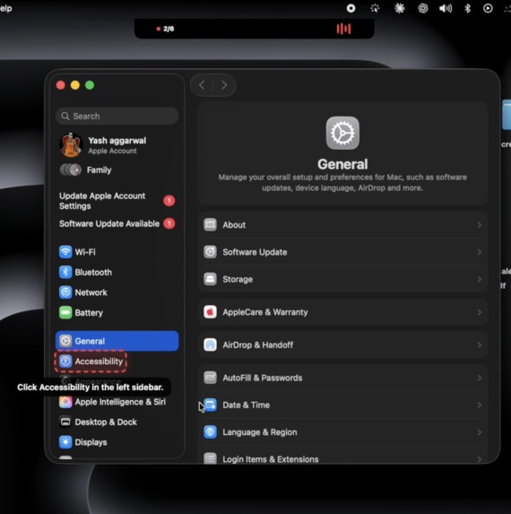Click the Battery sidebar icon

pos(65,312)
